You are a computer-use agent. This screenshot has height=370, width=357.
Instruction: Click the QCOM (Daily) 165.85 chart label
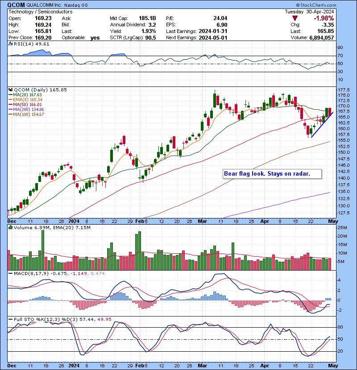click(41, 90)
